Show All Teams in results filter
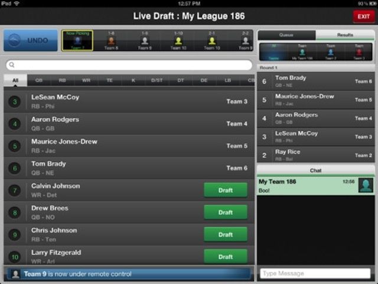The height and width of the screenshot is (284, 378). [x=273, y=51]
